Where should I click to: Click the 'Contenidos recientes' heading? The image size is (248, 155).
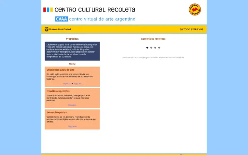[153, 39]
